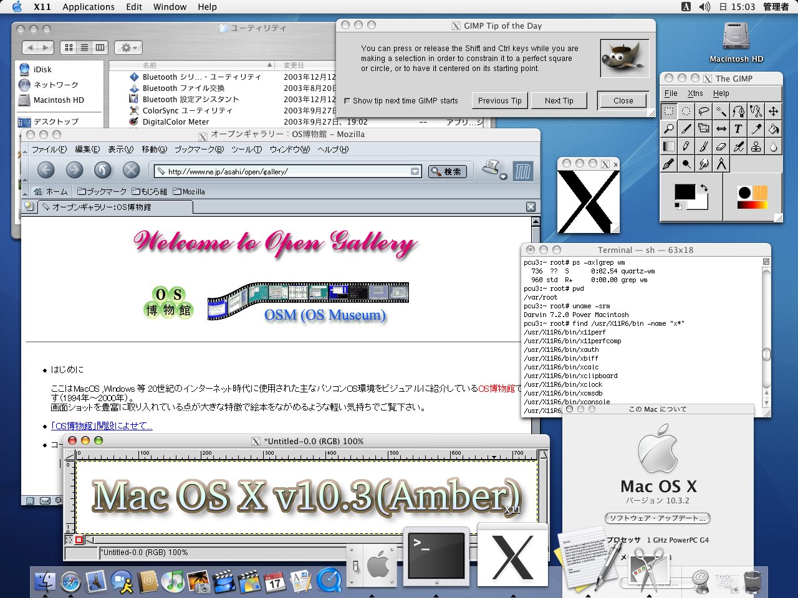Select the Bezier Select pen tool
The height and width of the screenshot is (598, 798).
click(x=738, y=112)
